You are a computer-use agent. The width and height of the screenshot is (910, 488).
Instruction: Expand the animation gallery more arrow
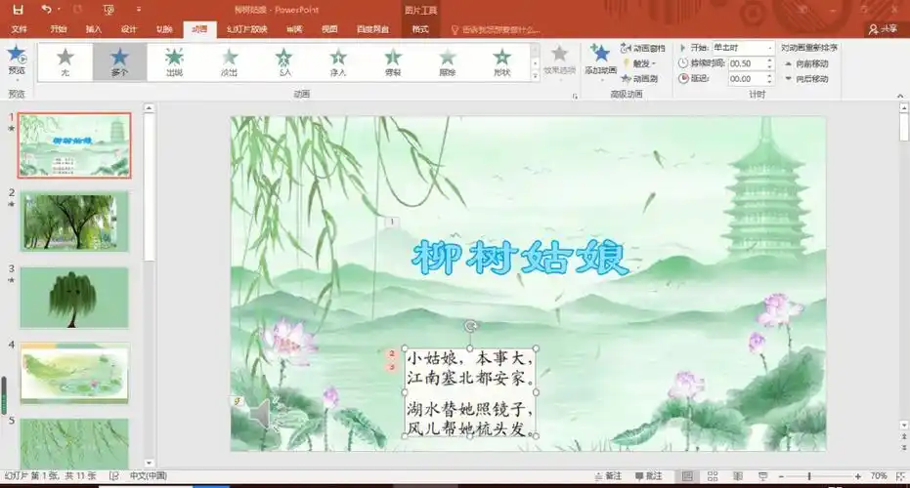(535, 76)
